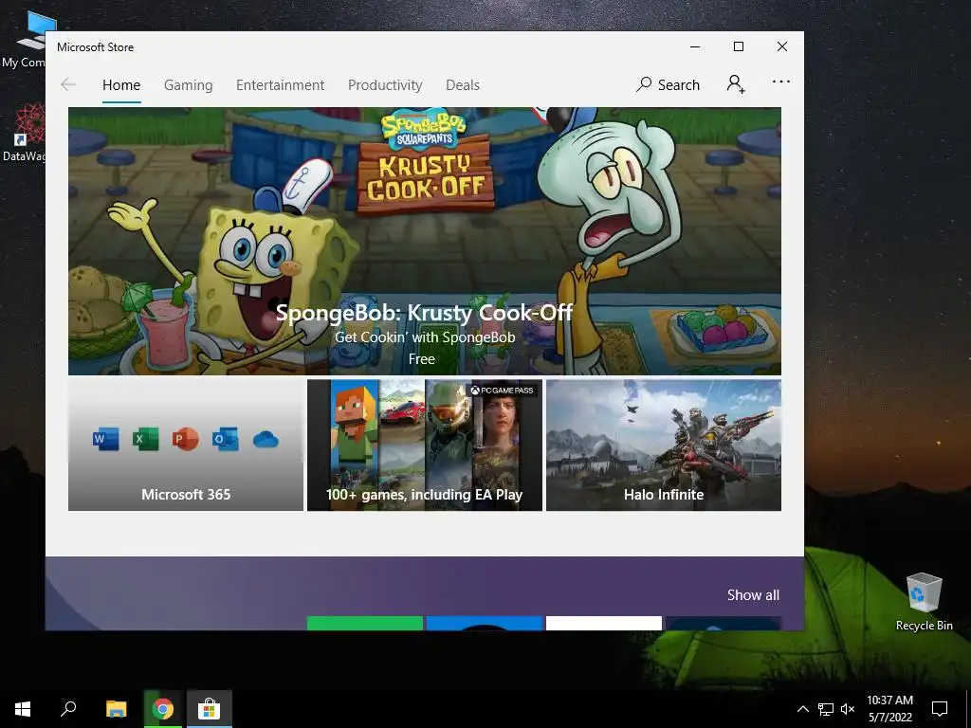Image resolution: width=971 pixels, height=728 pixels.
Task: Open the Entertainment tab
Action: point(280,84)
